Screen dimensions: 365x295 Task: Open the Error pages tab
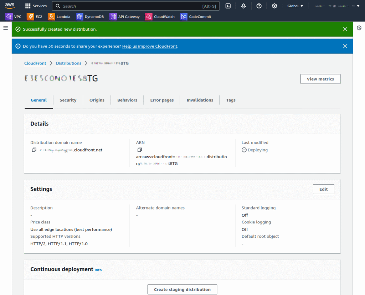tap(162, 100)
